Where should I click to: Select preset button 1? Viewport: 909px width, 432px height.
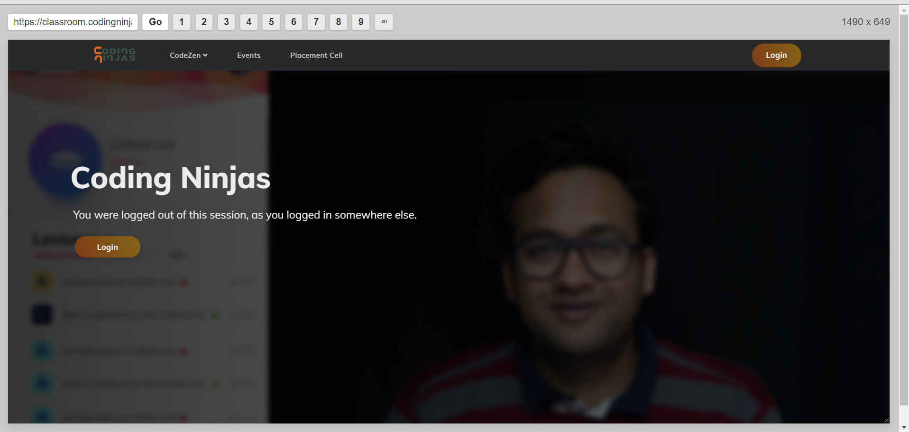[182, 22]
